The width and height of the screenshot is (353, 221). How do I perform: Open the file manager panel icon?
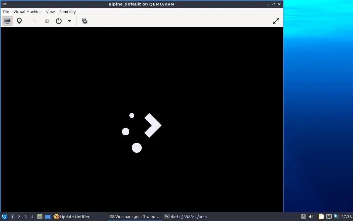(40, 217)
